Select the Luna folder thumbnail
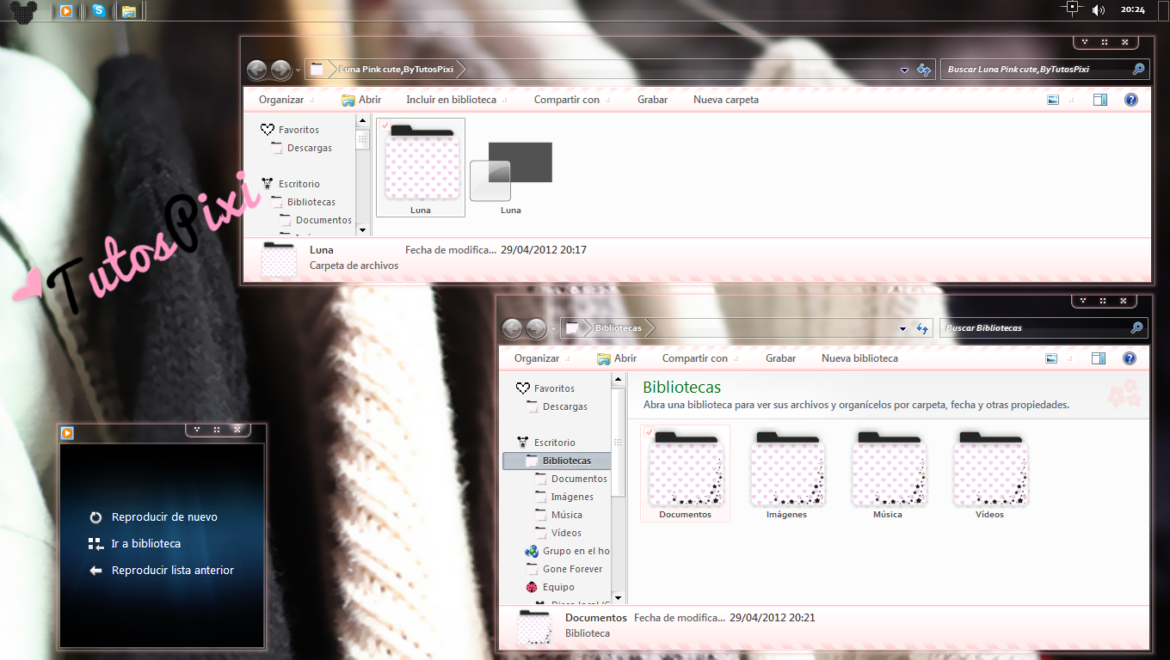This screenshot has width=1170, height=660. (421, 168)
